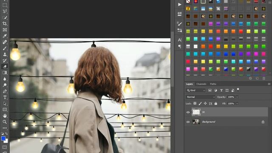Click the blue foreground color swatch

click(3, 138)
